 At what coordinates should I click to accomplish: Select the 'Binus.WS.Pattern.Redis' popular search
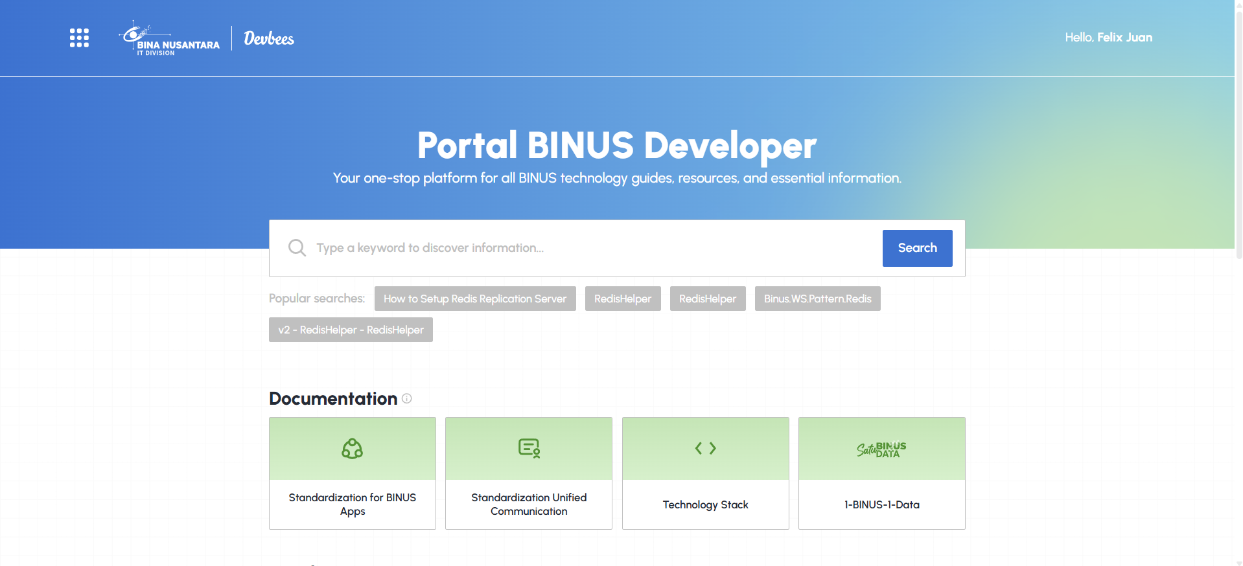818,299
